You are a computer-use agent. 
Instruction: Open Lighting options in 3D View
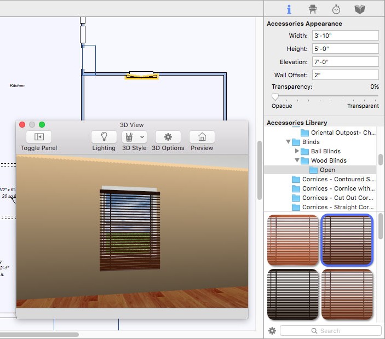pos(104,137)
